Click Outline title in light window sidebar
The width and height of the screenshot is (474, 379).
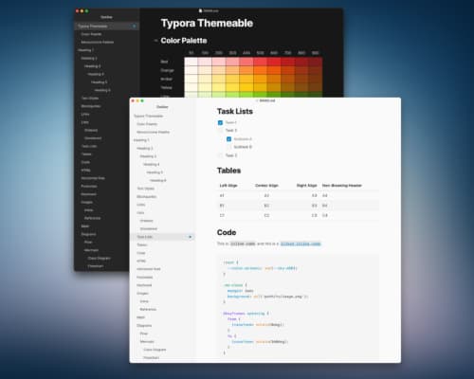point(162,107)
